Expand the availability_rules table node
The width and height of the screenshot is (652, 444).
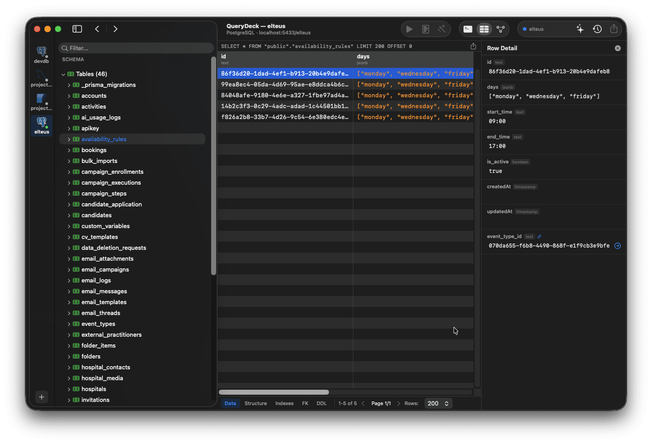[69, 139]
